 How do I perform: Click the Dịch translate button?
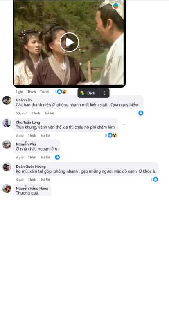88,93
